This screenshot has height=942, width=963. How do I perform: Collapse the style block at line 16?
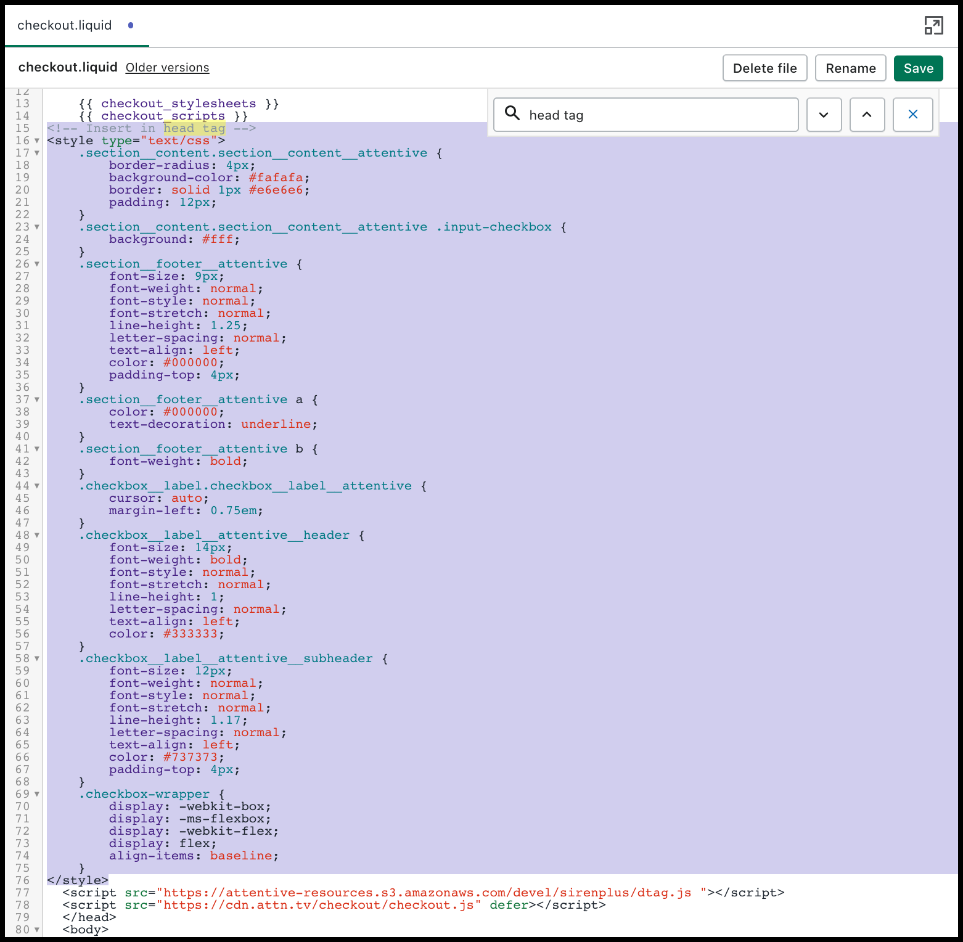tap(37, 141)
